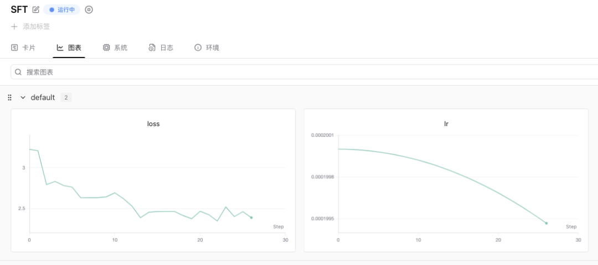Click the edit pencil icon beside SFT
Screen dimensions: 598x265
pos(36,9)
